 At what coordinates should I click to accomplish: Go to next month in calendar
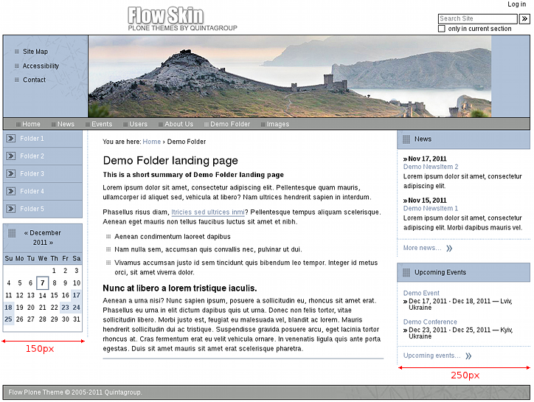click(x=50, y=243)
